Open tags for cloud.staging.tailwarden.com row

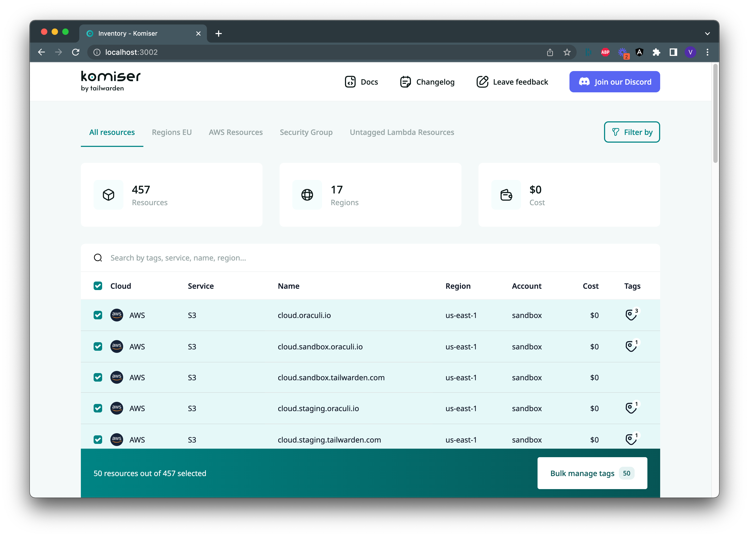tap(631, 439)
